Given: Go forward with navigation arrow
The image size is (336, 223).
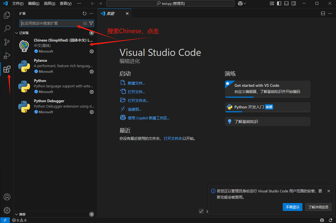Looking at the screenshot, I should (x=100, y=3).
